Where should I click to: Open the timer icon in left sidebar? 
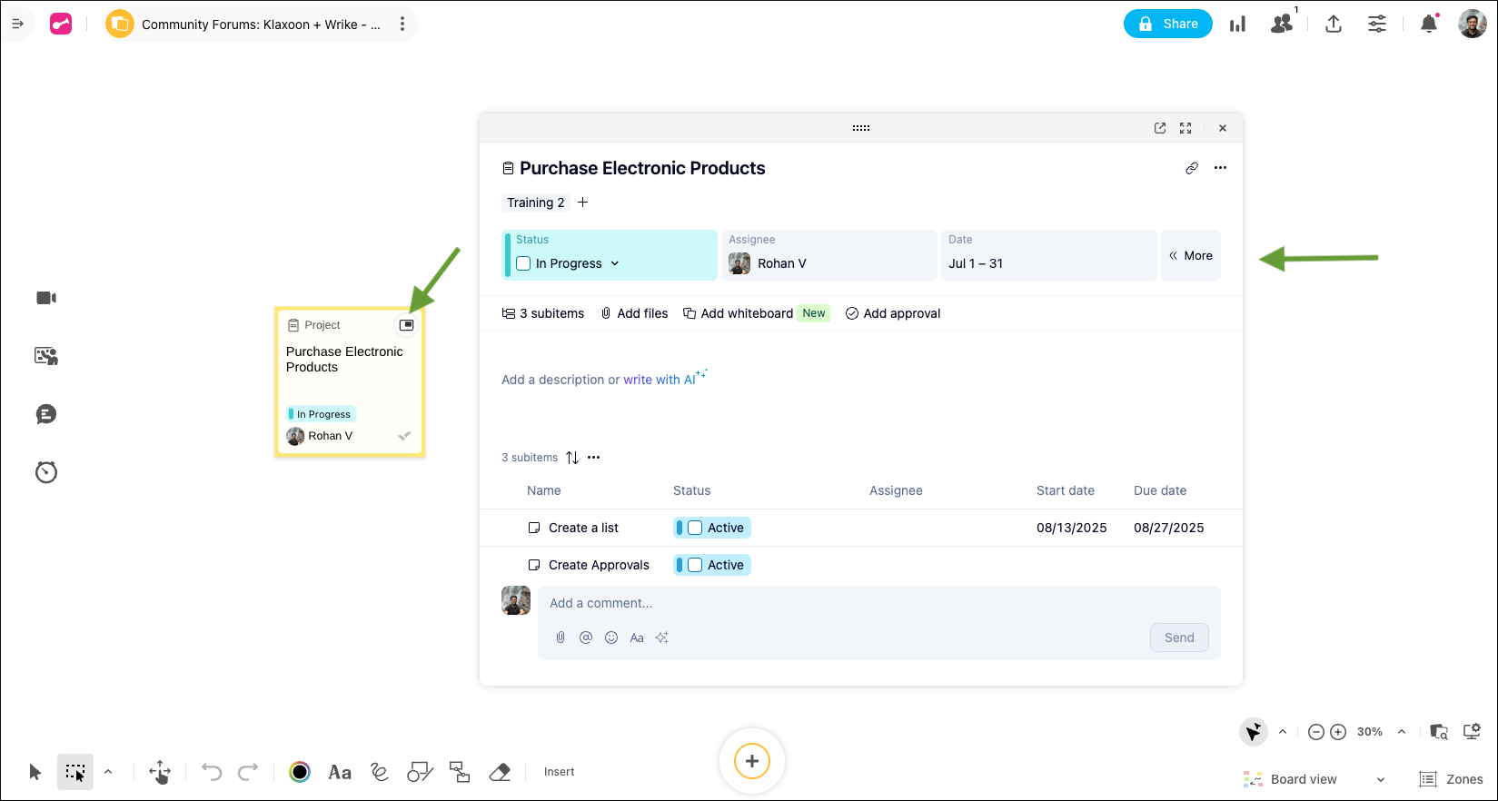point(46,472)
